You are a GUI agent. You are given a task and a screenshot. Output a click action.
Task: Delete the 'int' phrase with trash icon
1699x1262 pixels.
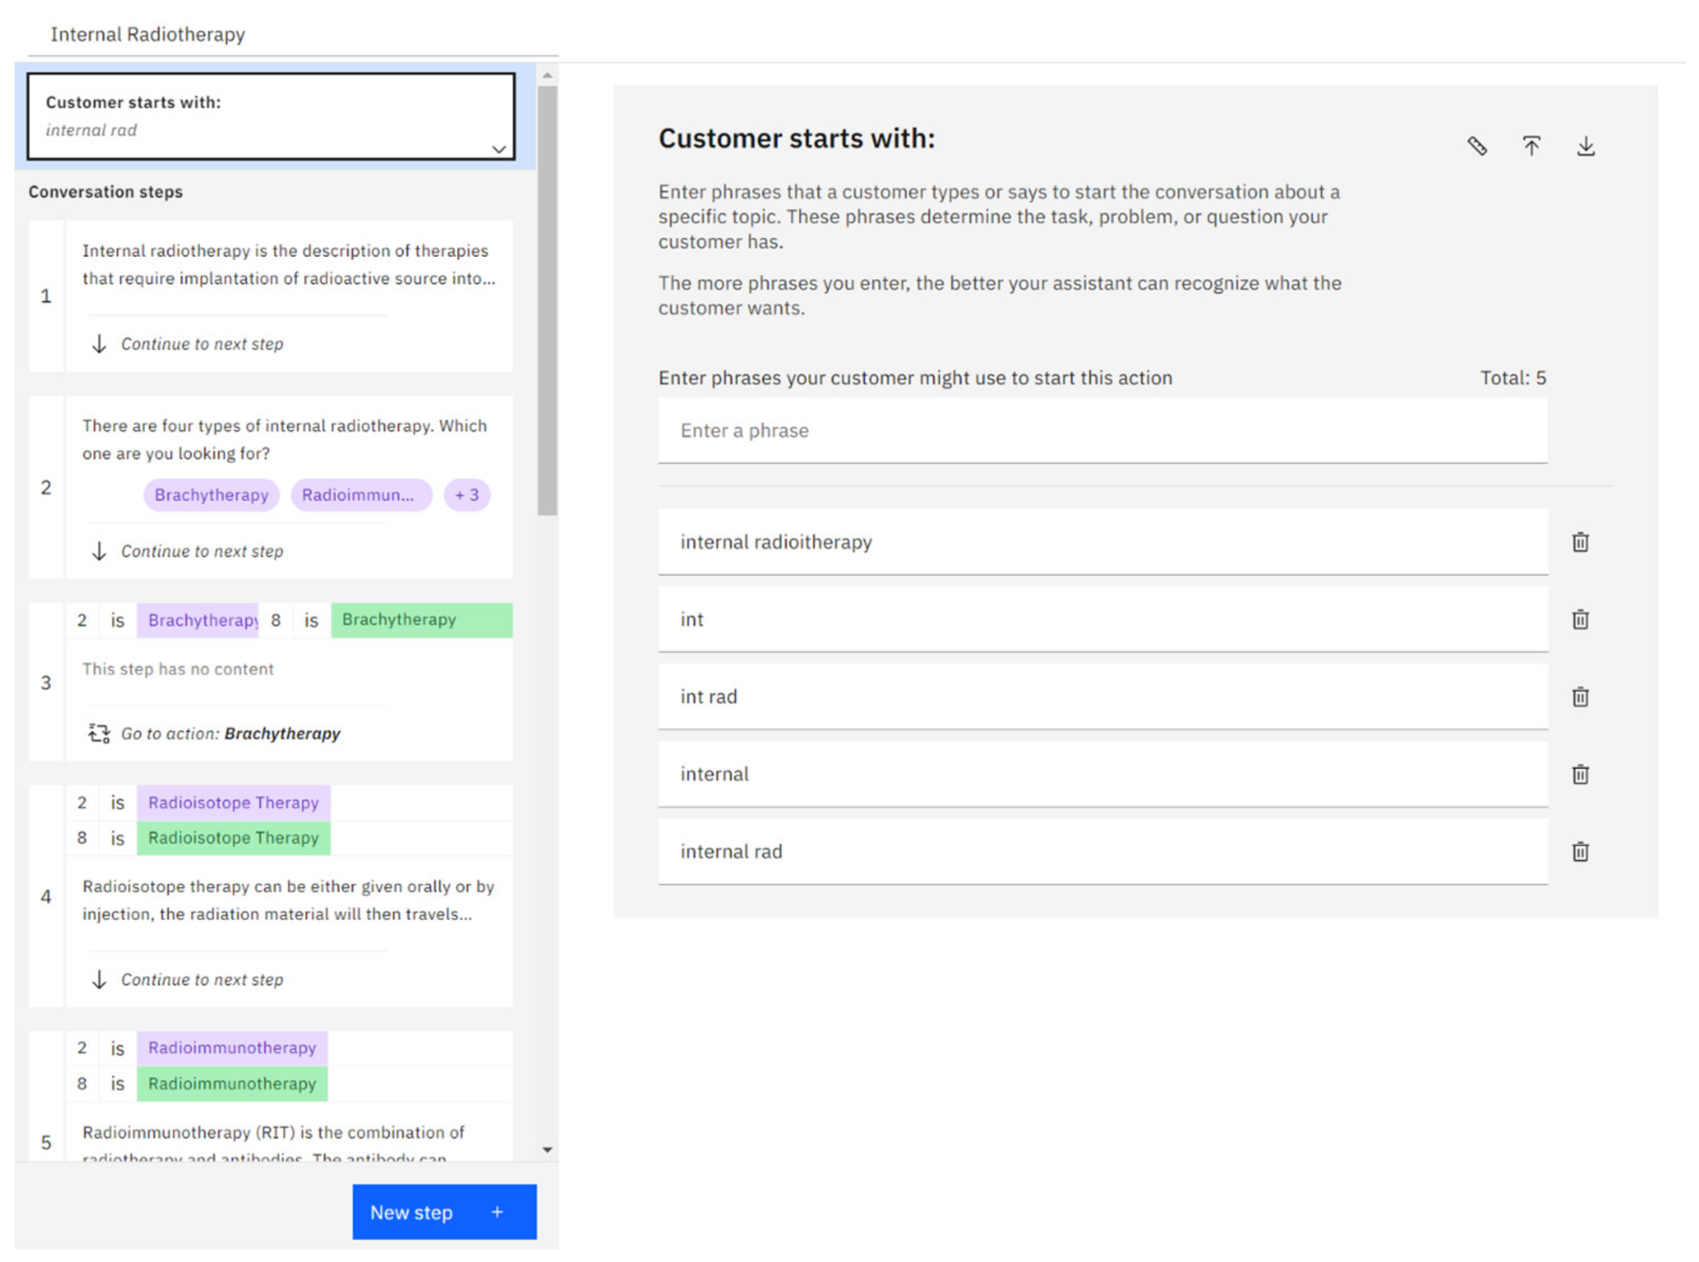(x=1580, y=620)
